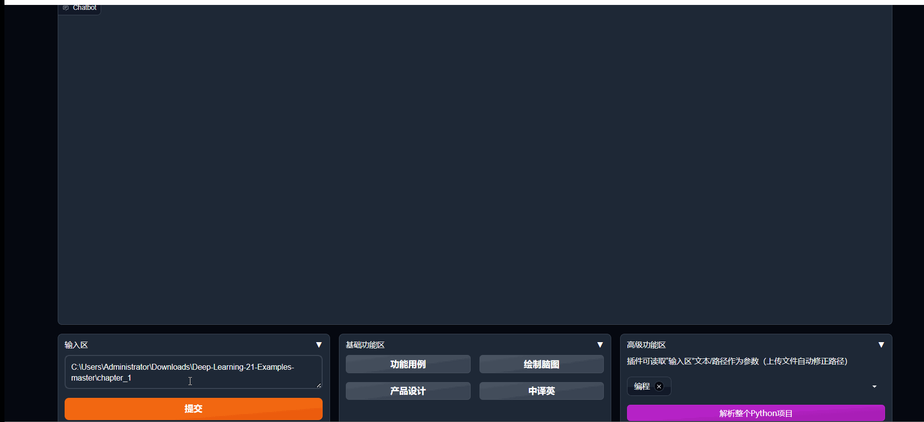The height and width of the screenshot is (422, 924).
Task: Click the textarea resize handle corner
Action: [x=319, y=385]
